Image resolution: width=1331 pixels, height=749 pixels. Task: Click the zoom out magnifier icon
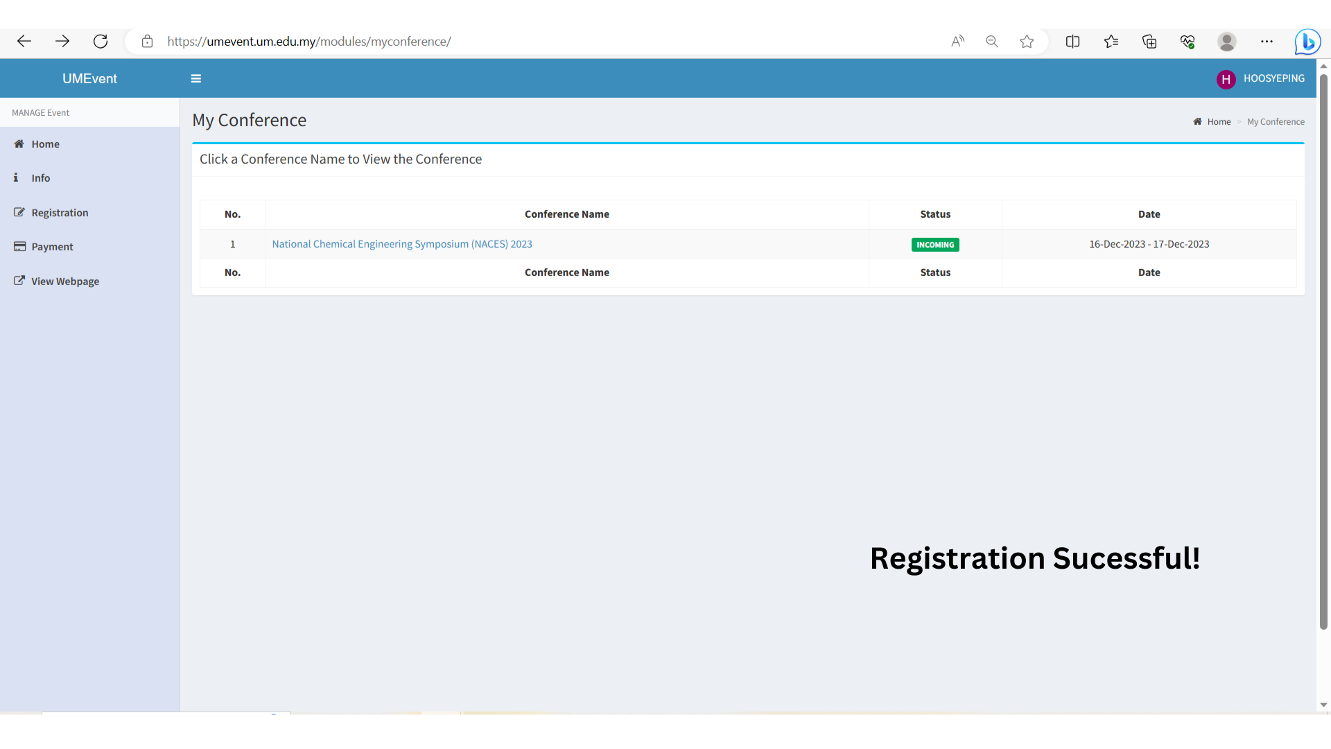click(992, 42)
